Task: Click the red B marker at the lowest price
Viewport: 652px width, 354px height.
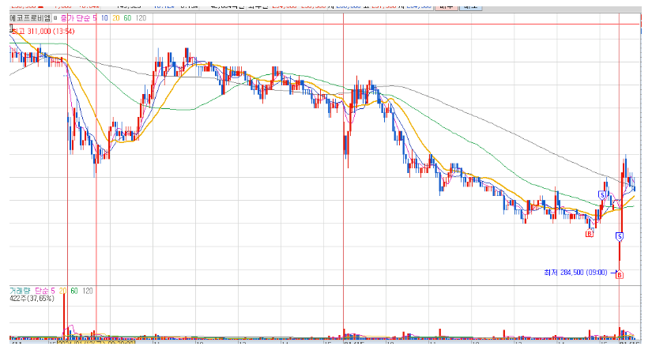Action: (x=620, y=275)
